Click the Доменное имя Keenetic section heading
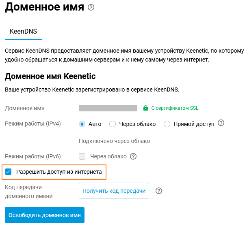The height and width of the screenshot is (228, 247). coord(50,76)
